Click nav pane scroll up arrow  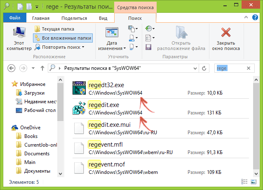60,80
